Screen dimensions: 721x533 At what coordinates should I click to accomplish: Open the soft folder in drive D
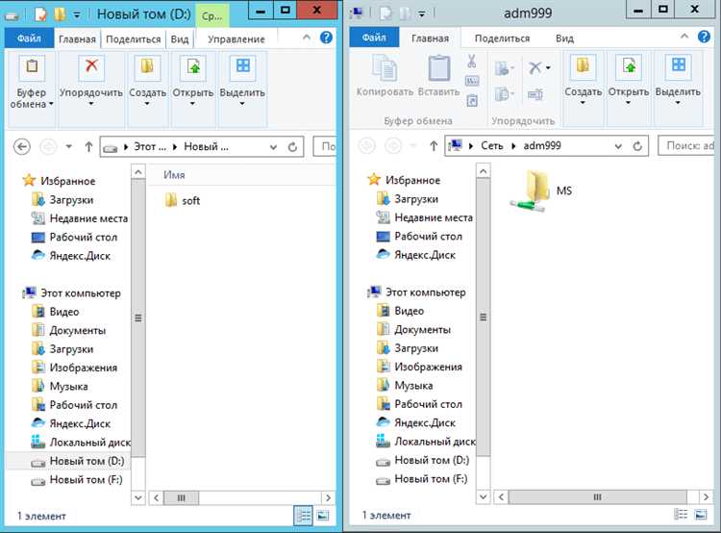[x=183, y=200]
